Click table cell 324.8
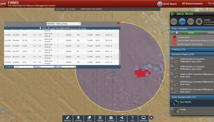 [24, 62]
